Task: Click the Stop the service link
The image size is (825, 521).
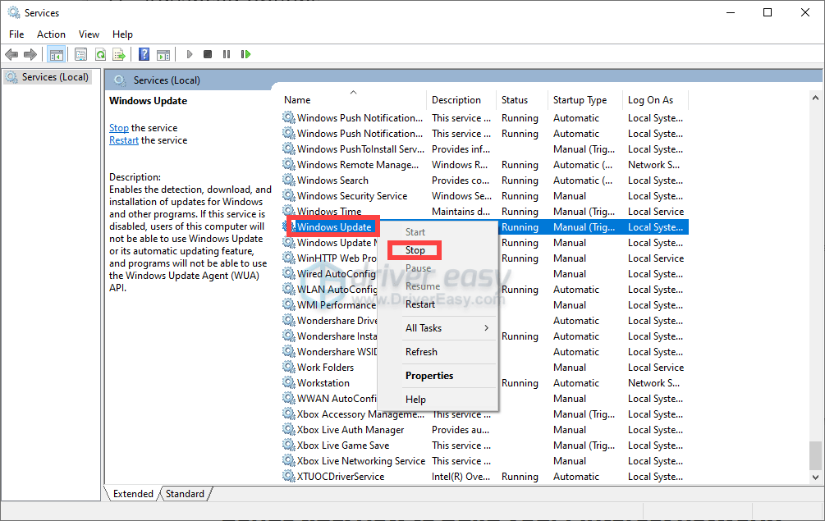Action: [119, 128]
